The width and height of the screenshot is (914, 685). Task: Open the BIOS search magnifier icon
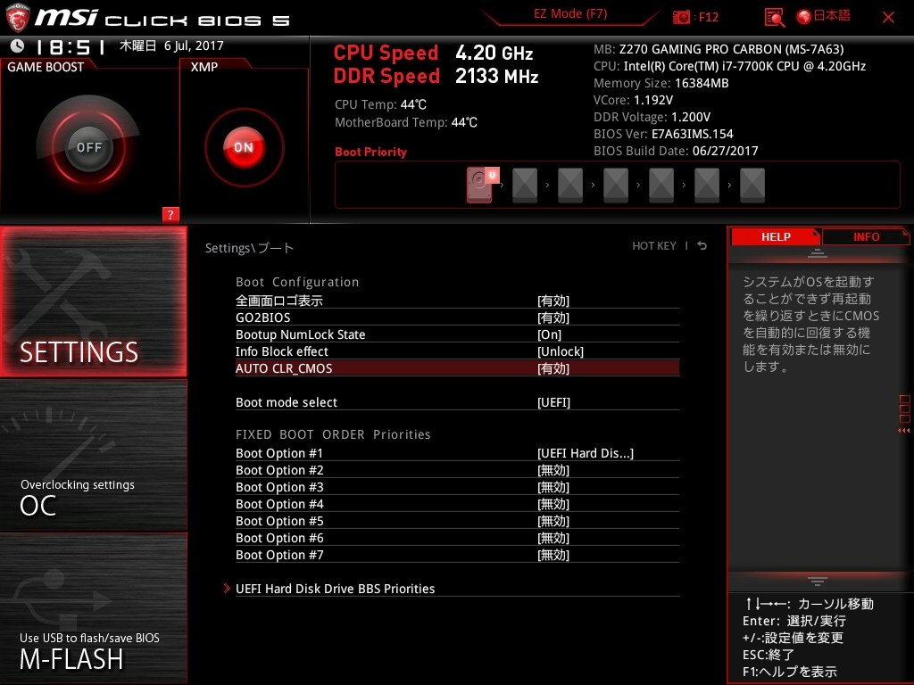774,18
